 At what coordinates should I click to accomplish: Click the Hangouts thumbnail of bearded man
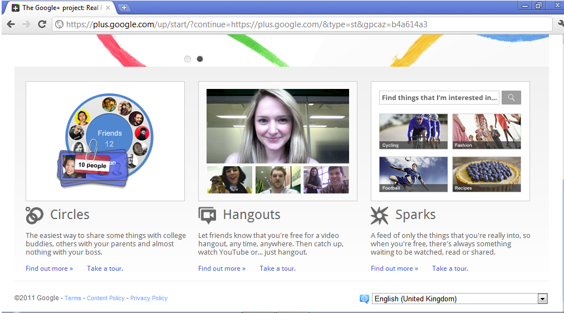pos(278,180)
